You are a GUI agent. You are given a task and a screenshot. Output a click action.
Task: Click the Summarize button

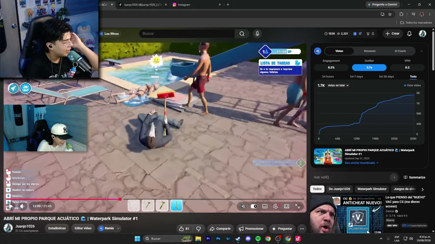point(415,177)
